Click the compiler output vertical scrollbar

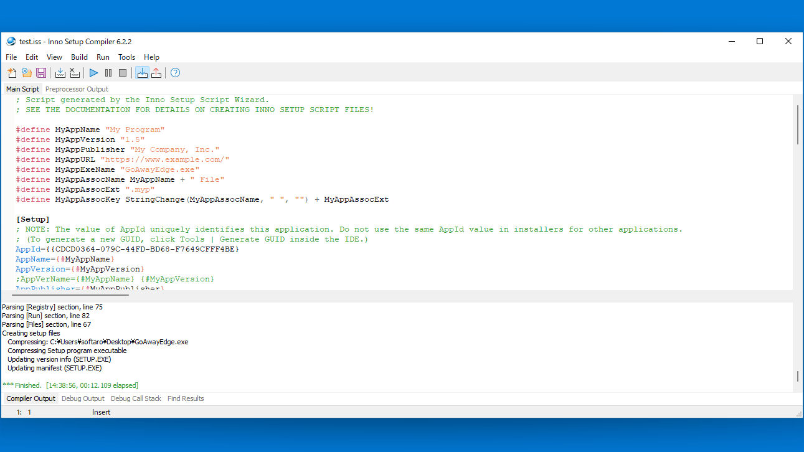click(798, 377)
